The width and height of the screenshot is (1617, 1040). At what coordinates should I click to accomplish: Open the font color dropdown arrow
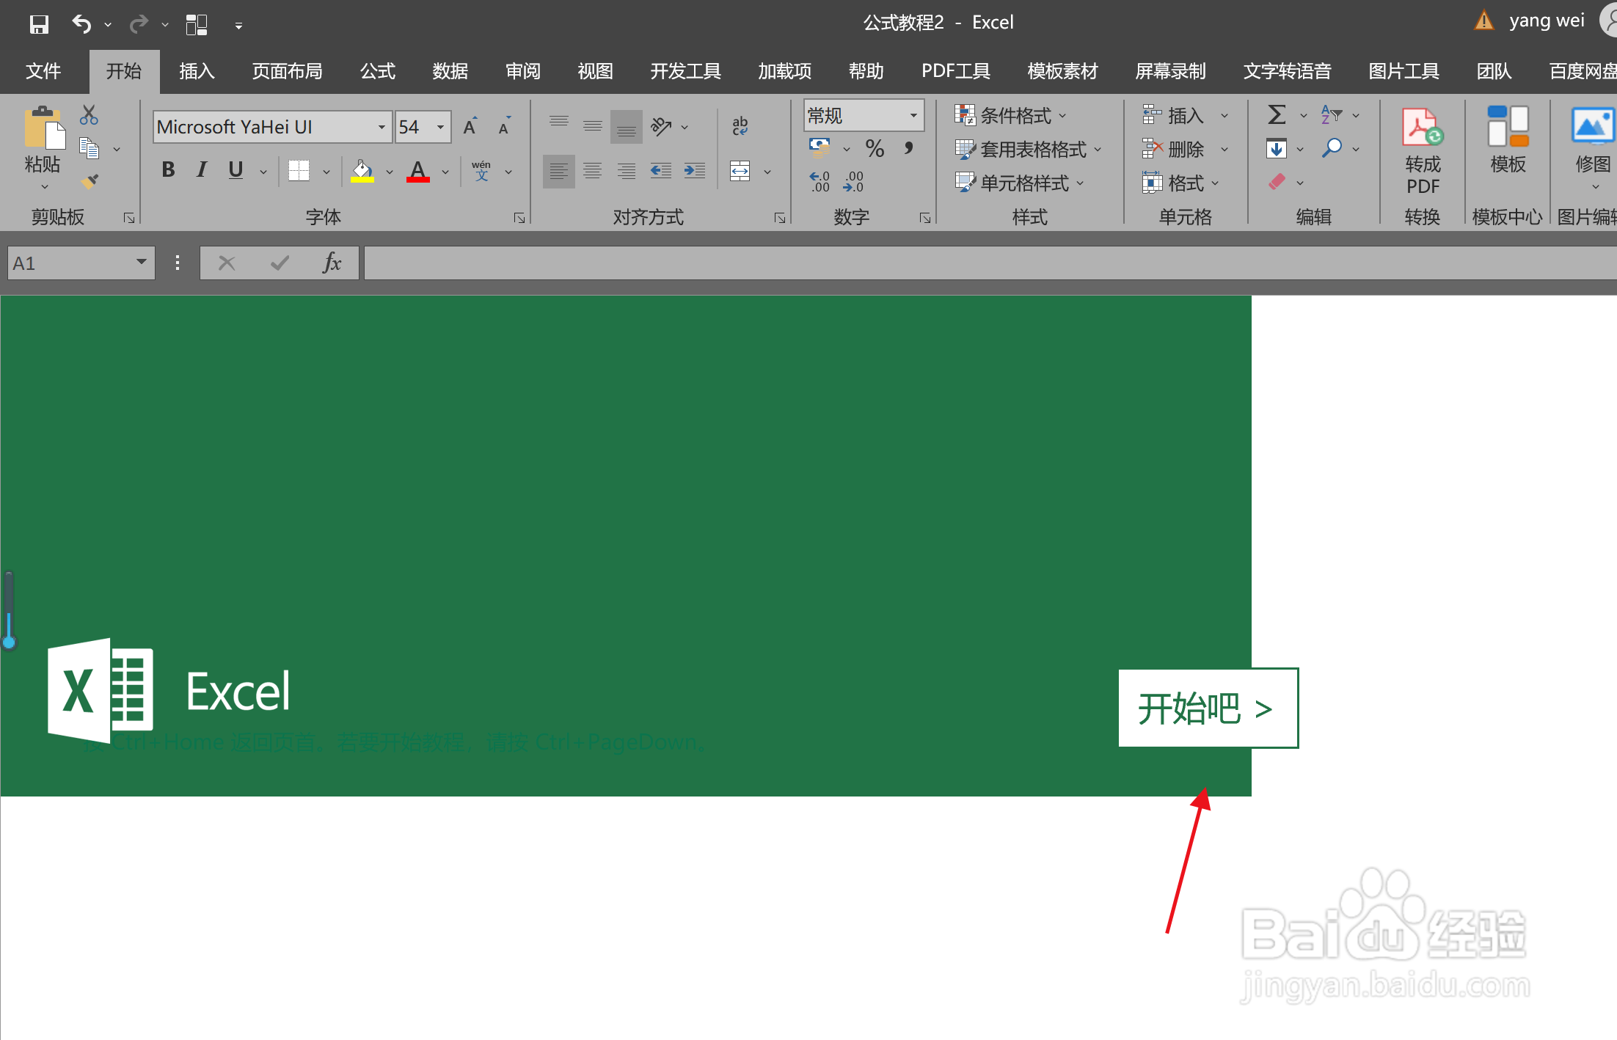click(445, 172)
